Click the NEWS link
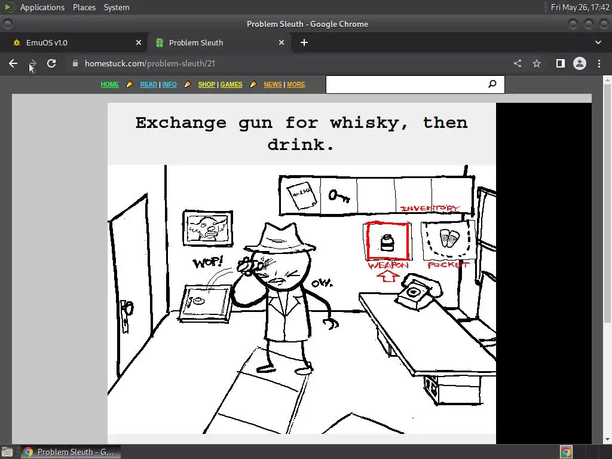The width and height of the screenshot is (612, 459). point(273,84)
